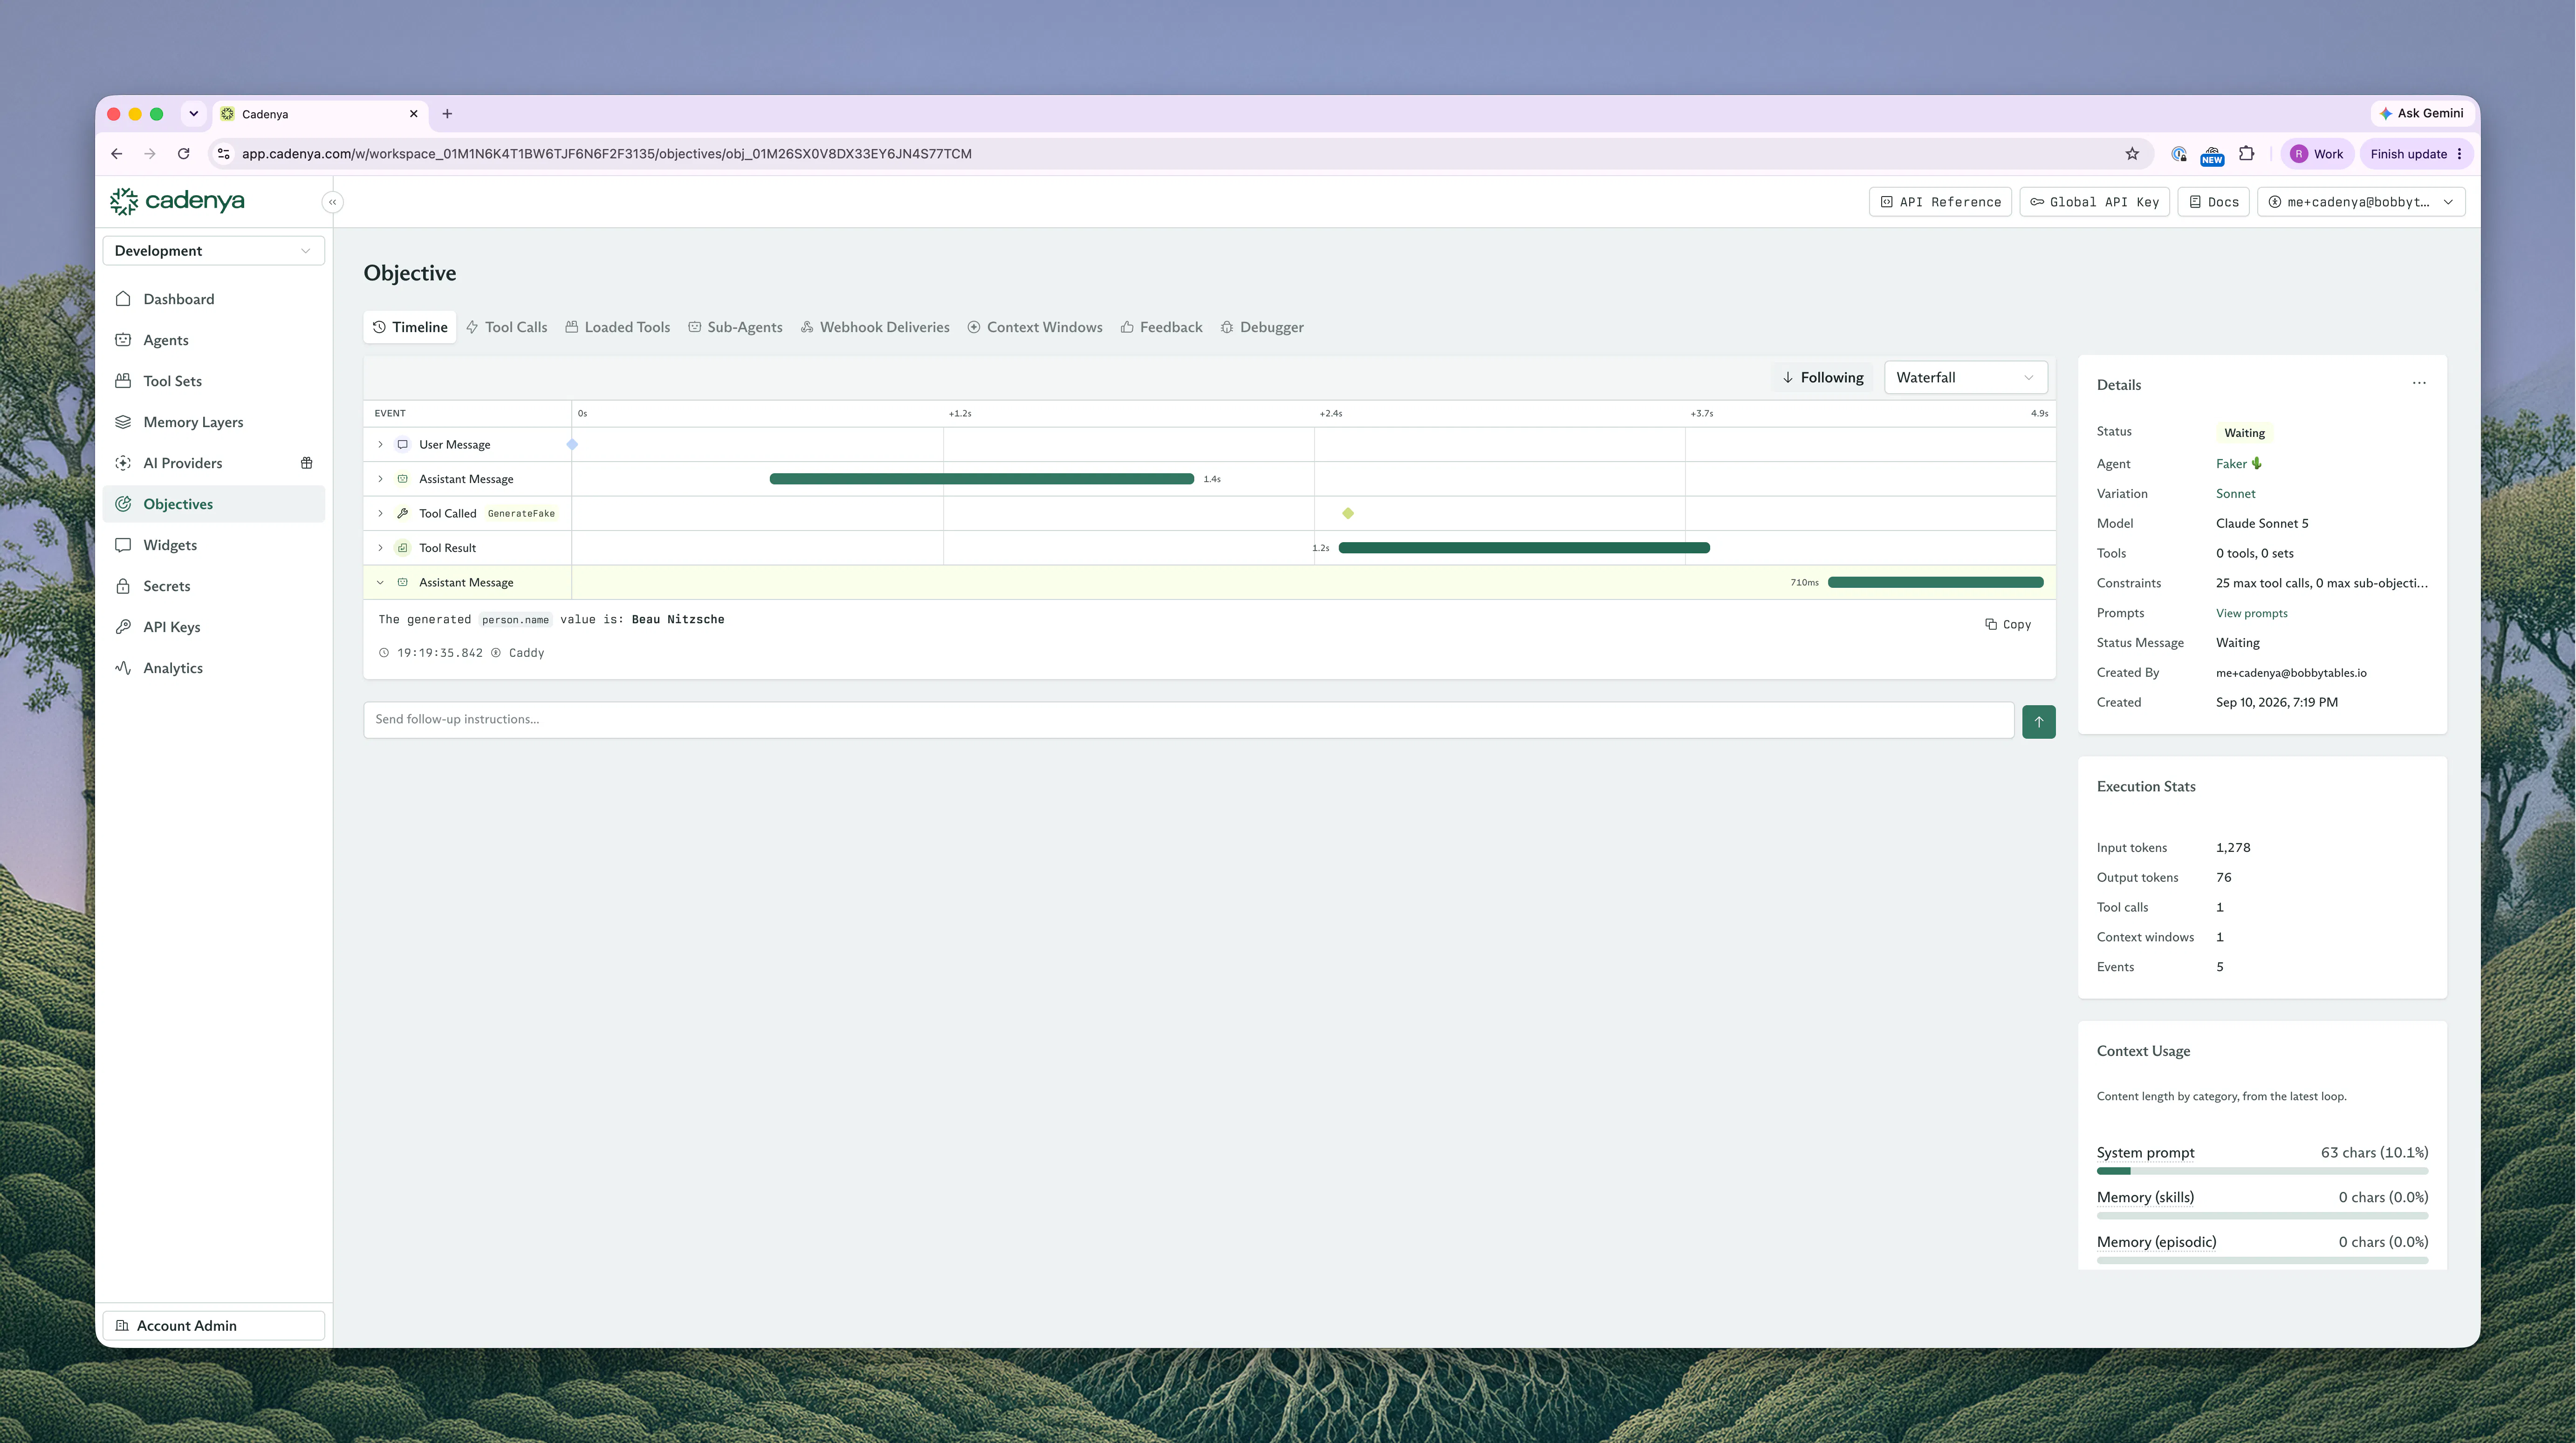Copy the assistant message text
The width and height of the screenshot is (2576, 1443).
[x=2008, y=625]
